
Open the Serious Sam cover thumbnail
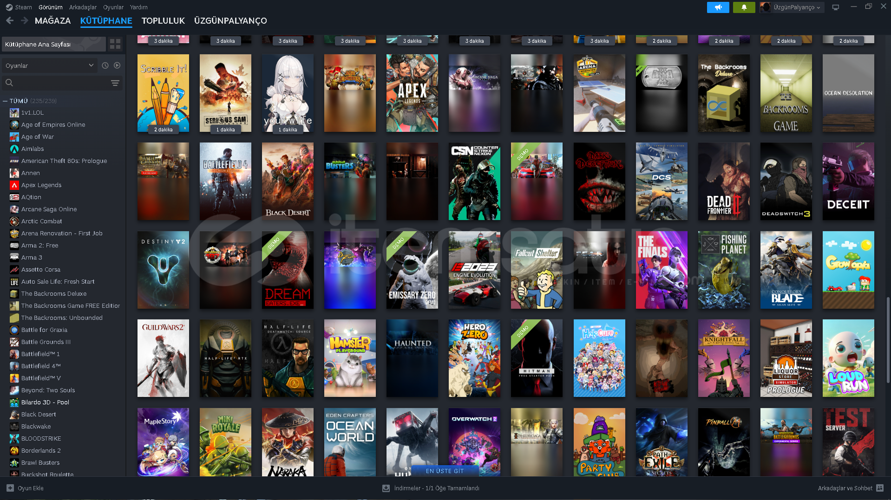tap(225, 93)
